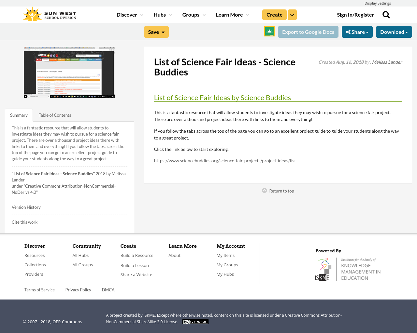Switch to the Table of Contents tab
Screen dimensions: 417x333
coord(54,115)
